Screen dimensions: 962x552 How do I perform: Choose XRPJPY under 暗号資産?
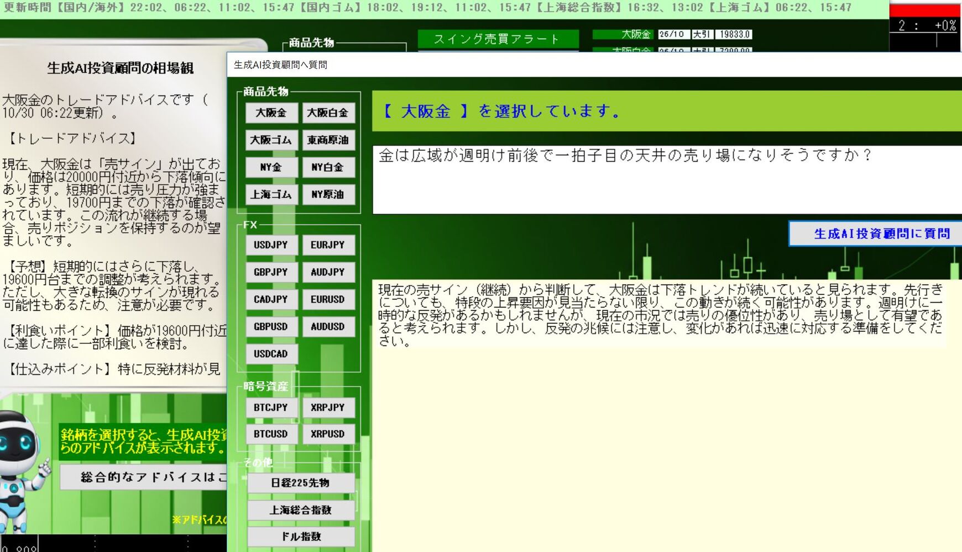tap(328, 407)
